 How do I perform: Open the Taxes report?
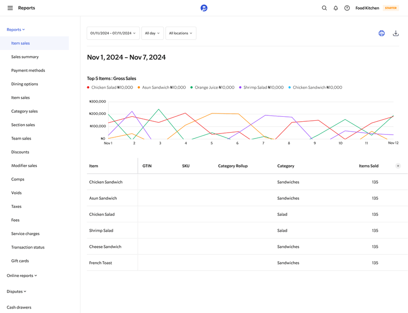point(16,207)
